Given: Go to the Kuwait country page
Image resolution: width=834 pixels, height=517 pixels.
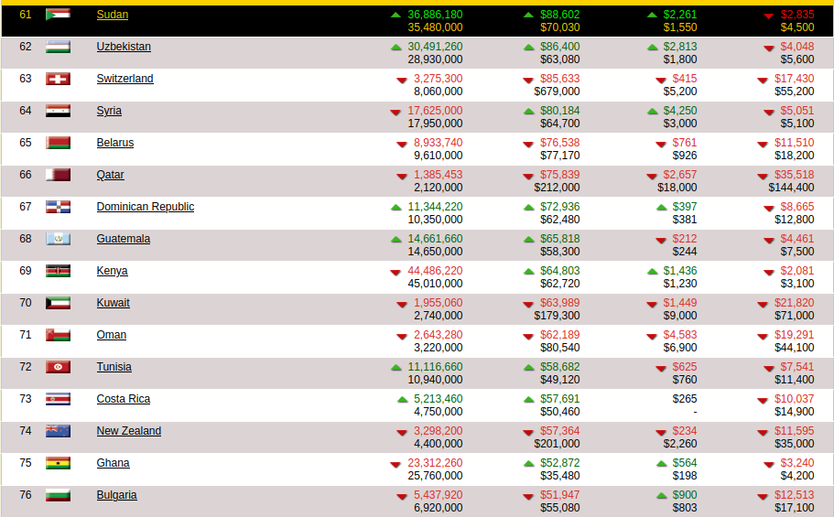Looking at the screenshot, I should pyautogui.click(x=113, y=303).
